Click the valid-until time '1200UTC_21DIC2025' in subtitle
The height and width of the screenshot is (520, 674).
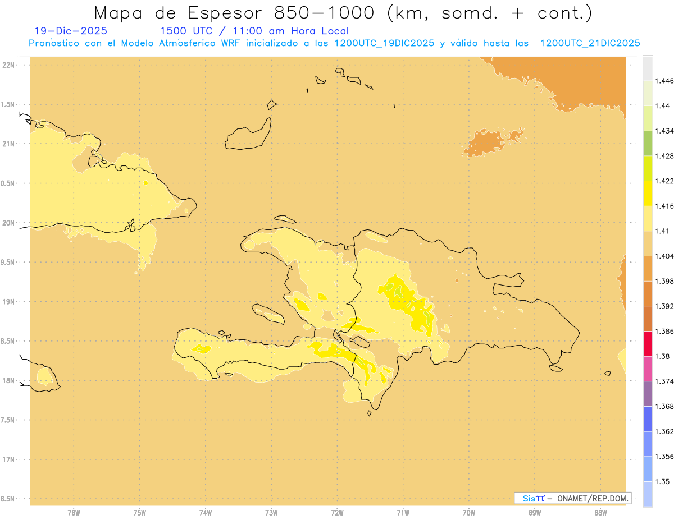point(590,43)
